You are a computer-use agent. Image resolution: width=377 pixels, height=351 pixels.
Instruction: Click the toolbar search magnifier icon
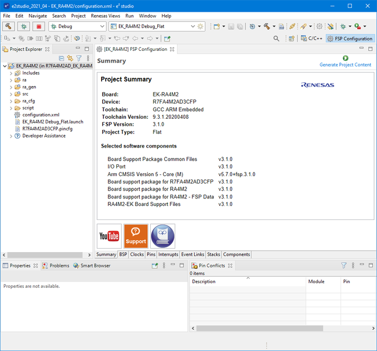(276, 39)
